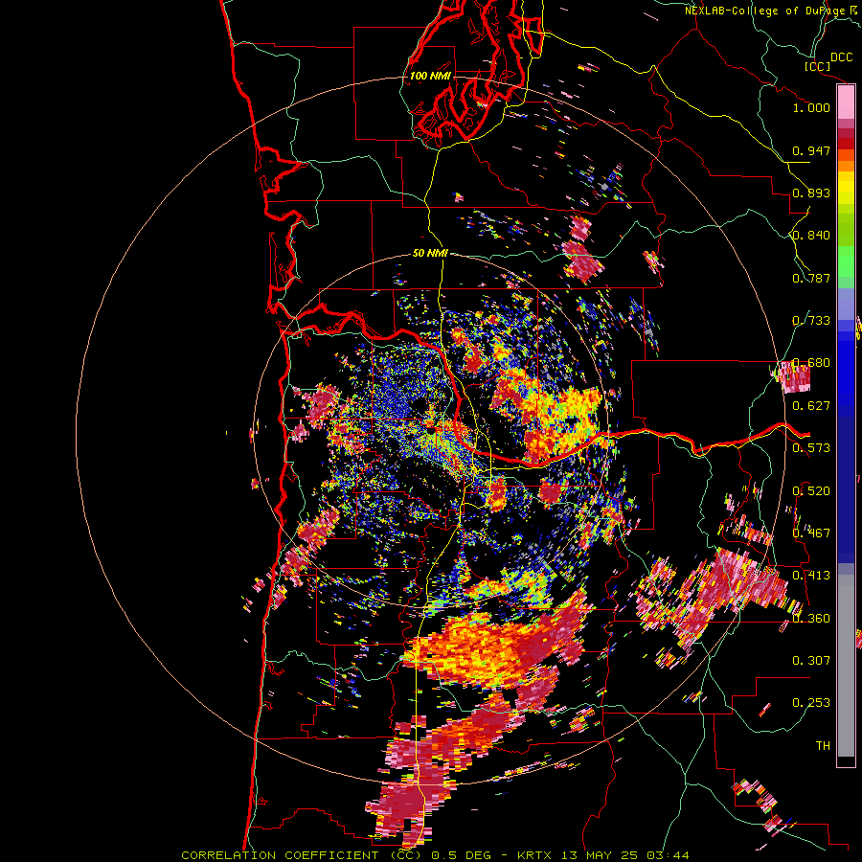Viewport: 862px width, 862px height.
Task: Select the 1.000 scale value
Action: click(x=811, y=107)
